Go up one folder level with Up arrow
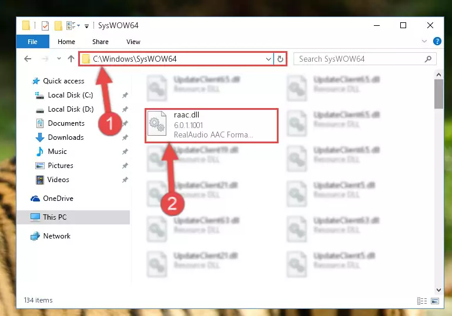 71,59
